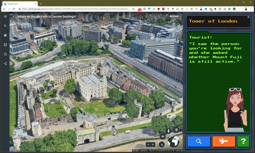Click the earth.google.com address bar

pyautogui.click(x=76, y=9)
